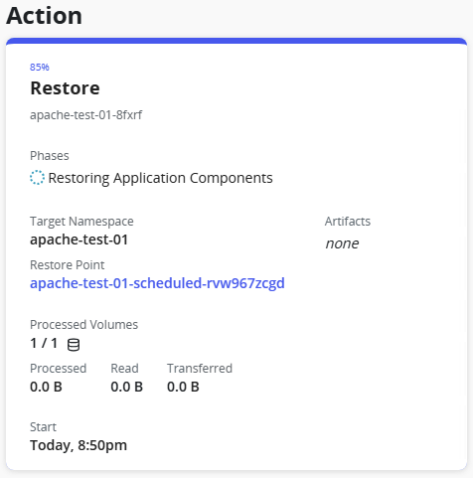
Task: Click the apache-test-01-8fxrf action name
Action: (85, 115)
